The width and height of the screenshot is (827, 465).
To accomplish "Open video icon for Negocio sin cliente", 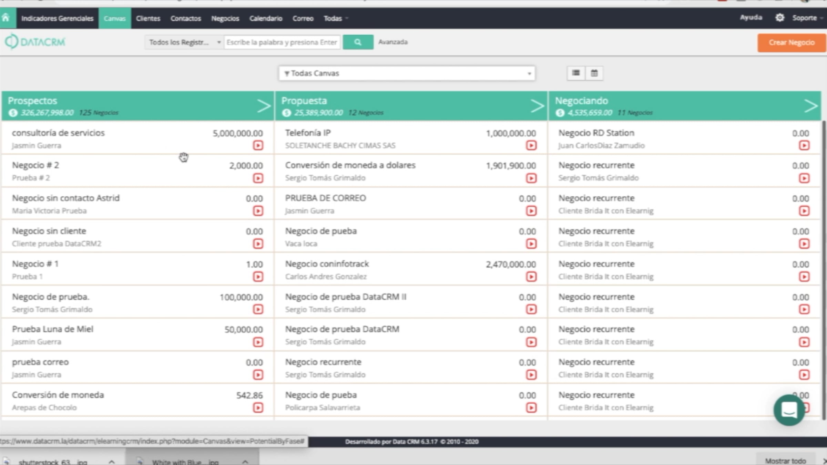I will point(258,244).
